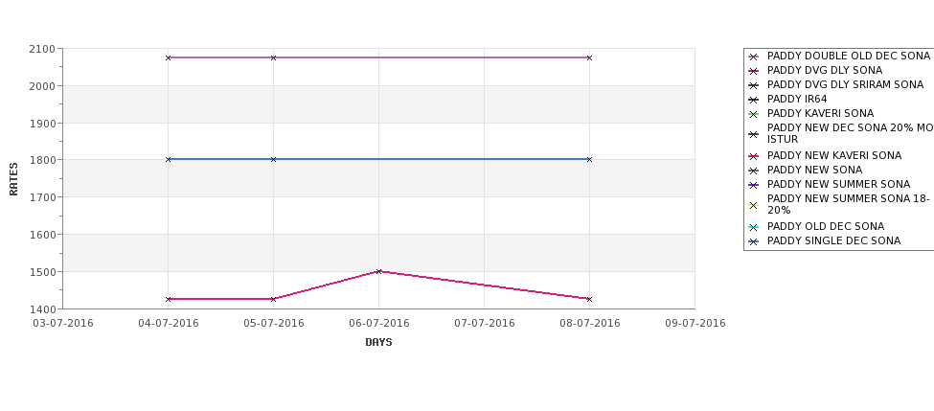The width and height of the screenshot is (934, 411).
Task: Click the top line data point at 08-07-2016
Action: (x=589, y=57)
